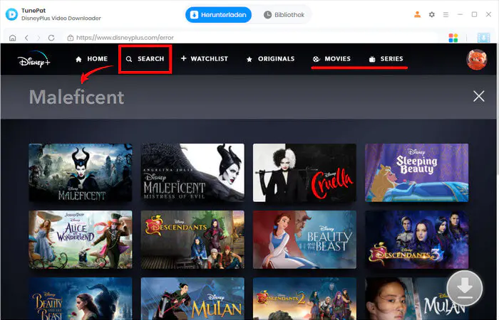
Task: Navigate back with the arrow
Action: pos(27,38)
